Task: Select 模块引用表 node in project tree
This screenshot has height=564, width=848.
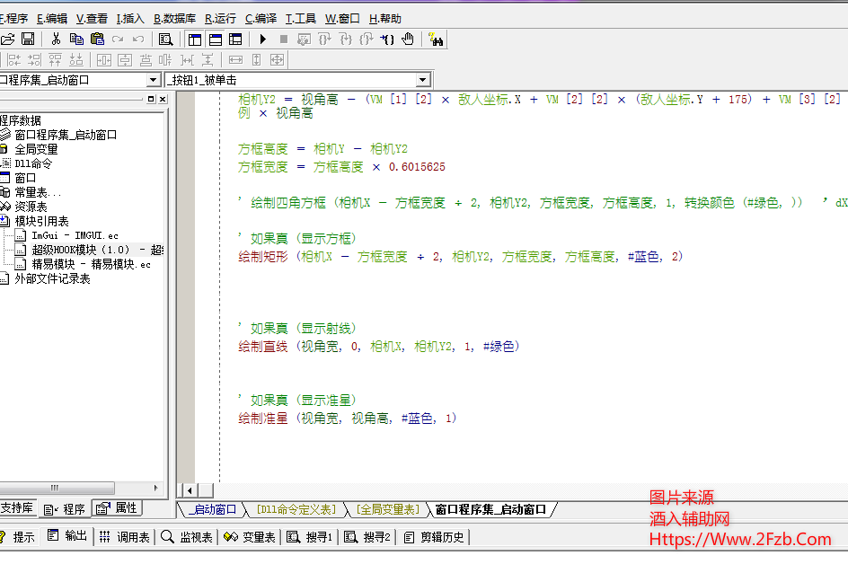Action: 41,221
